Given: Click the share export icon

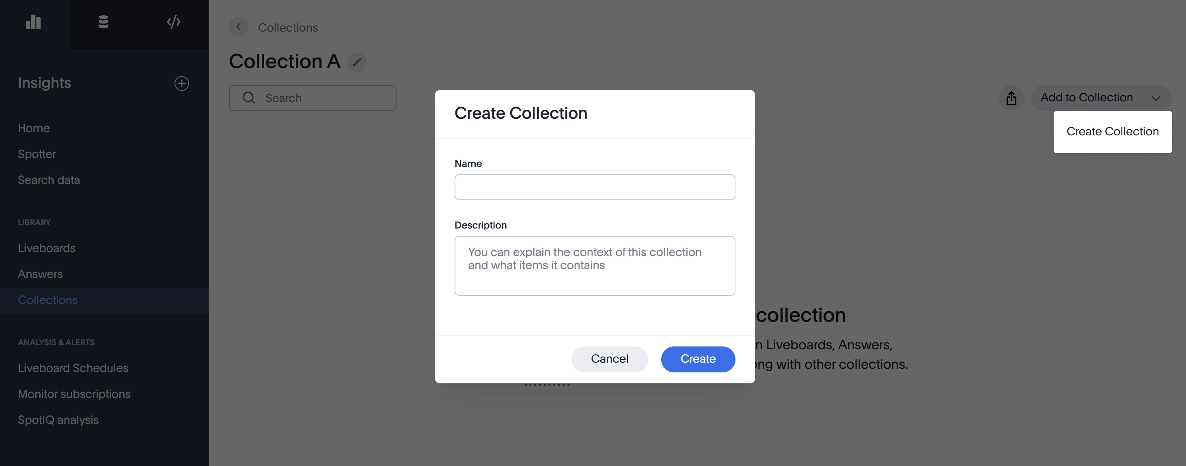Looking at the screenshot, I should (1011, 98).
